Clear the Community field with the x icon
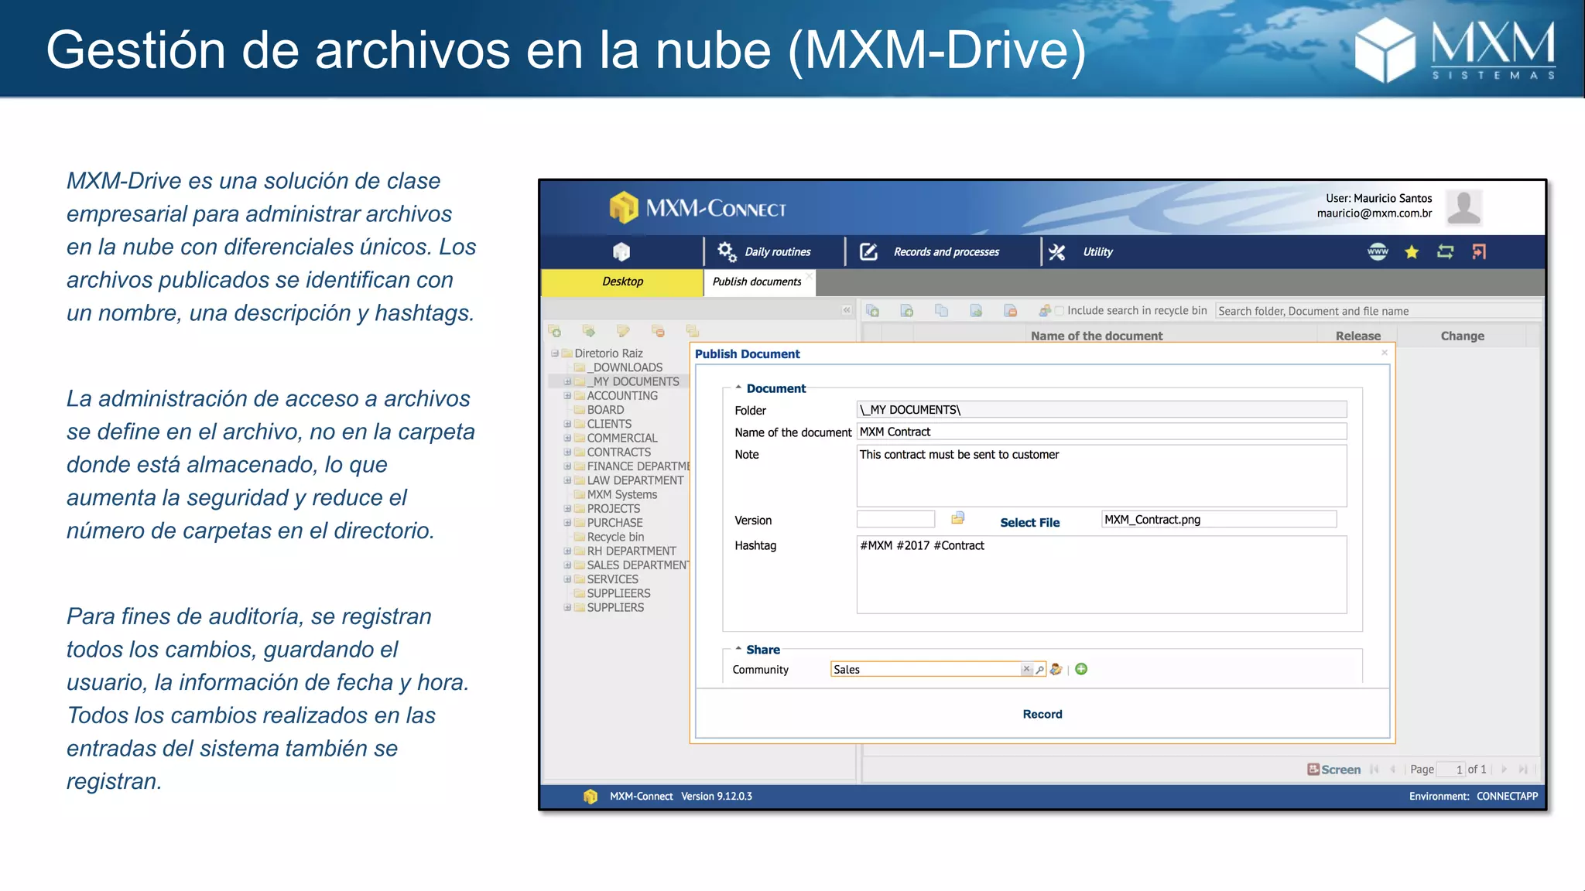This screenshot has width=1585, height=891. (1026, 669)
